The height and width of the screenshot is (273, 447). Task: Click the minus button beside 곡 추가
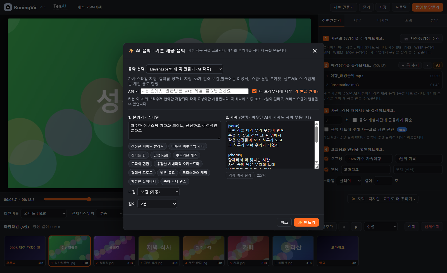pos(427,65)
